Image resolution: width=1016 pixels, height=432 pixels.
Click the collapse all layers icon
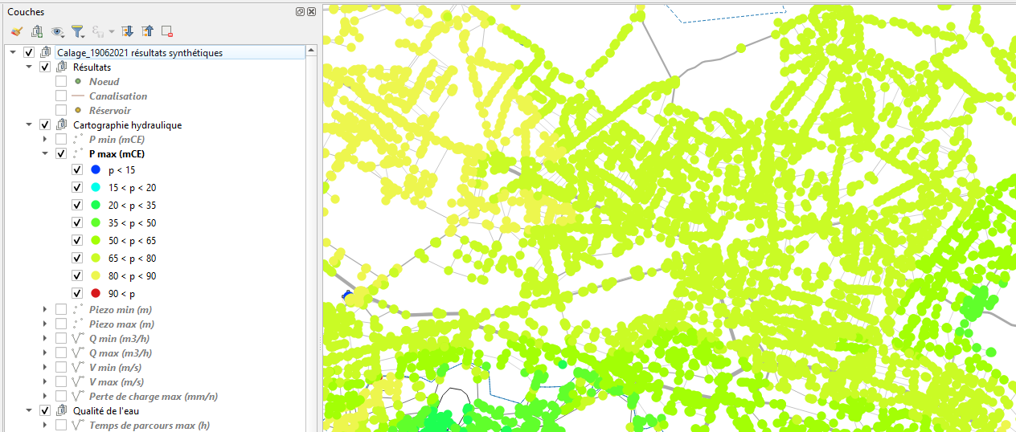pos(147,31)
